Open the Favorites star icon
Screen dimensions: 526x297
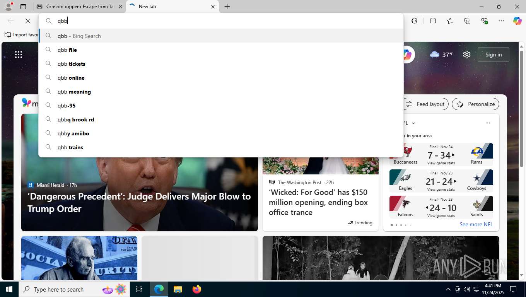pyautogui.click(x=450, y=21)
